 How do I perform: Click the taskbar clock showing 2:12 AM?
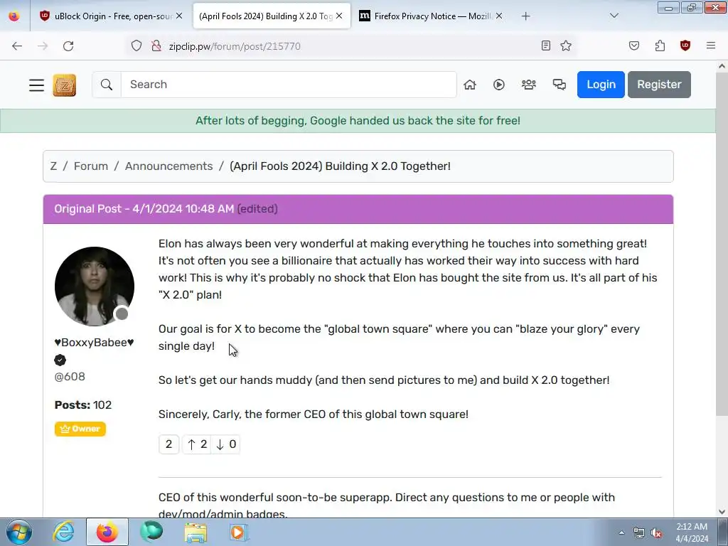tap(692, 532)
